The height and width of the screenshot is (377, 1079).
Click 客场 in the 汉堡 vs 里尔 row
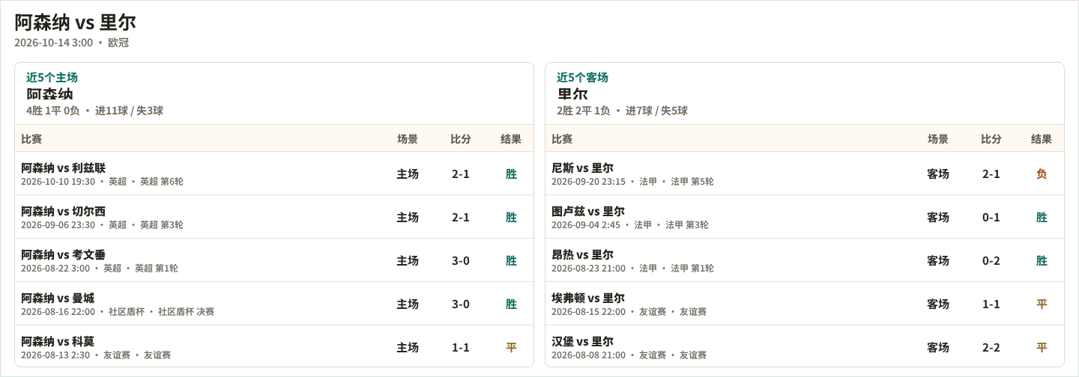pyautogui.click(x=938, y=348)
